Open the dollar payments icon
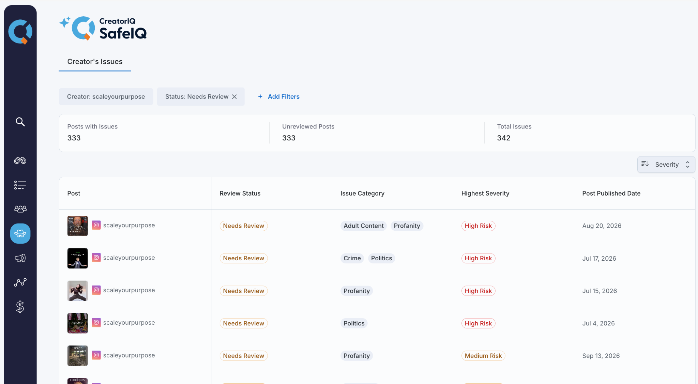This screenshot has height=384, width=698. (x=20, y=307)
